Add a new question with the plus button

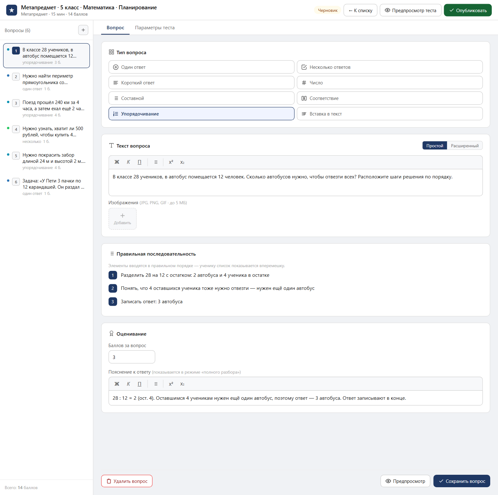pos(83,30)
